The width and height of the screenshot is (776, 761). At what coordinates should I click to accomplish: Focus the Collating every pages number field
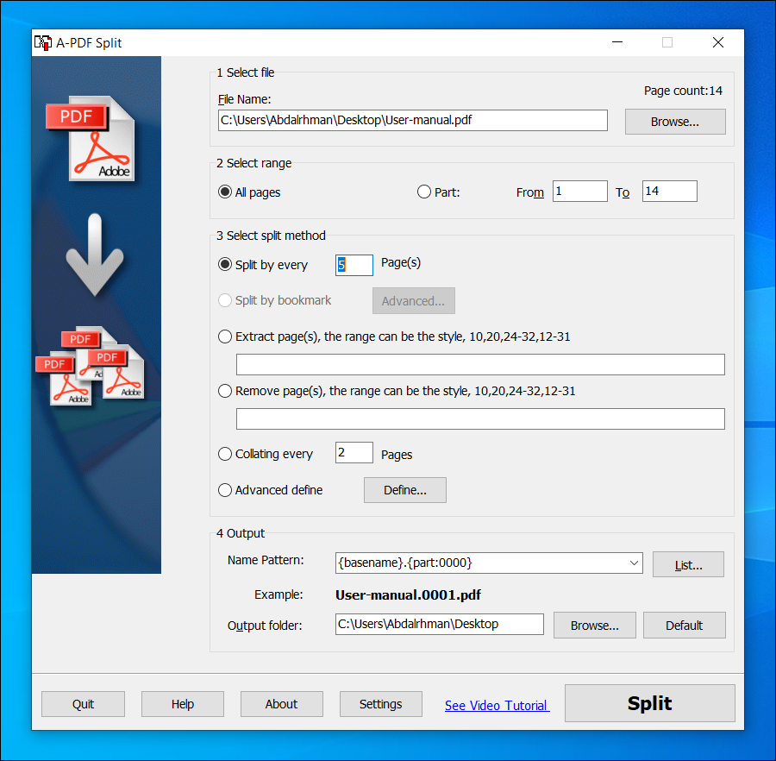(354, 452)
